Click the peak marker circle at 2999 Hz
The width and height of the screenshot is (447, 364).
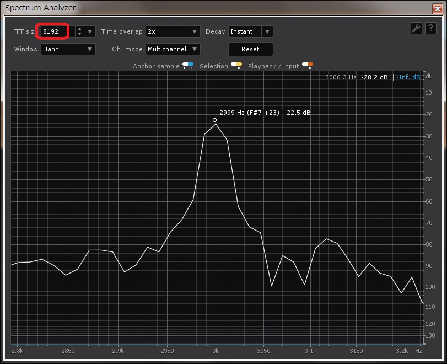(214, 120)
